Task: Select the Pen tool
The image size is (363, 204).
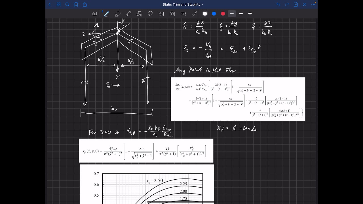Action: (106, 14)
